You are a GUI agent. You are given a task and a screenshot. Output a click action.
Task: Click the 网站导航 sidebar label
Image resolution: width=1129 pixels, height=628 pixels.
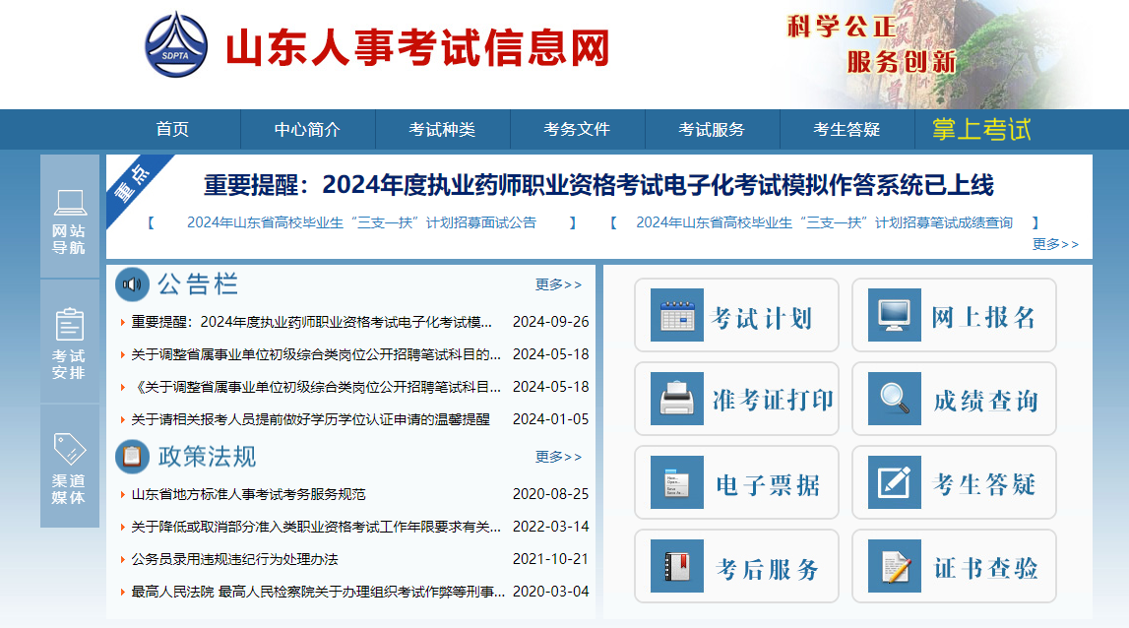(x=69, y=239)
